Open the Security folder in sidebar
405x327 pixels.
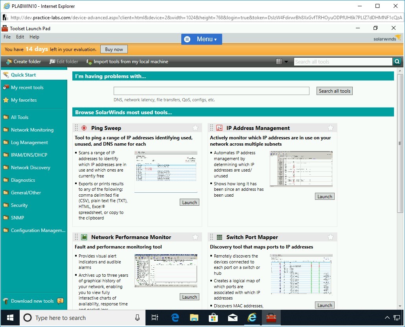click(x=19, y=205)
